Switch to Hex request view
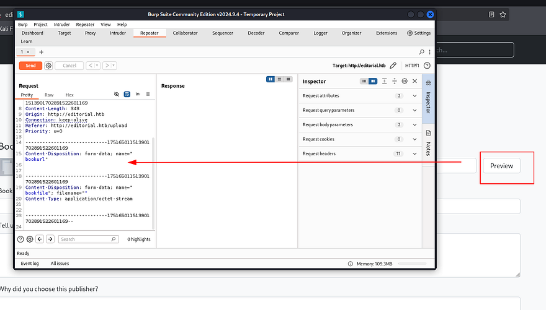The width and height of the screenshot is (546, 310). coord(69,95)
